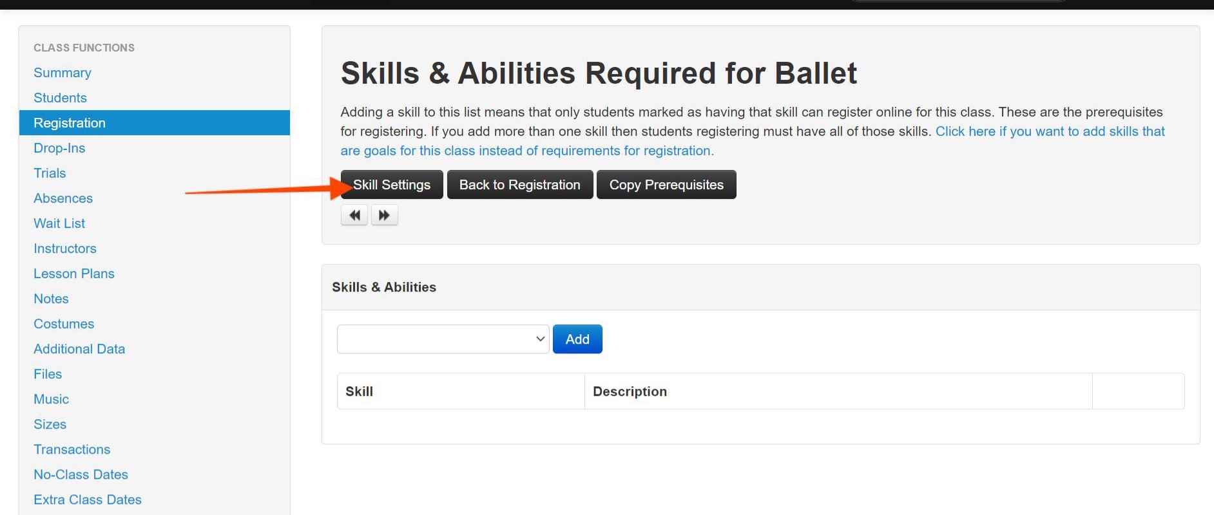
Task: Open the Costumes section
Action: click(x=64, y=324)
